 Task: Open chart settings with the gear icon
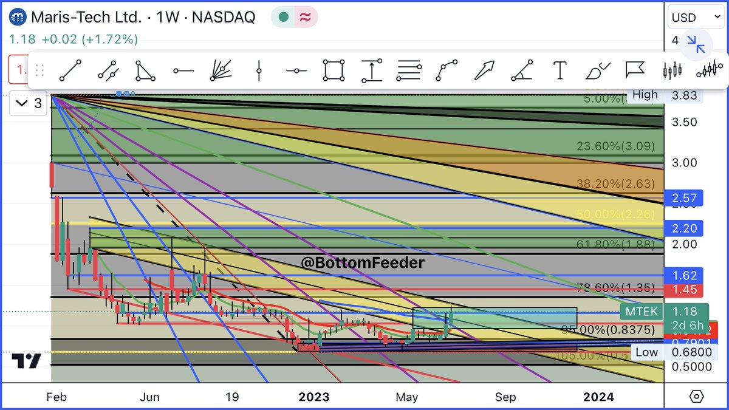point(697,396)
